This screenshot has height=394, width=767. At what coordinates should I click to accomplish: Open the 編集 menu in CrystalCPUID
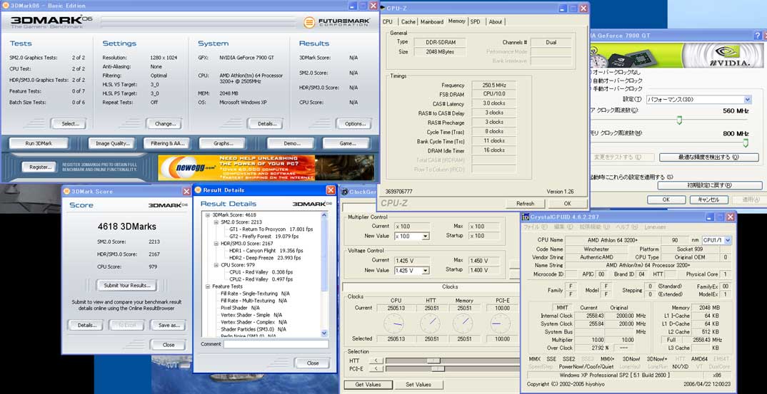[562, 227]
